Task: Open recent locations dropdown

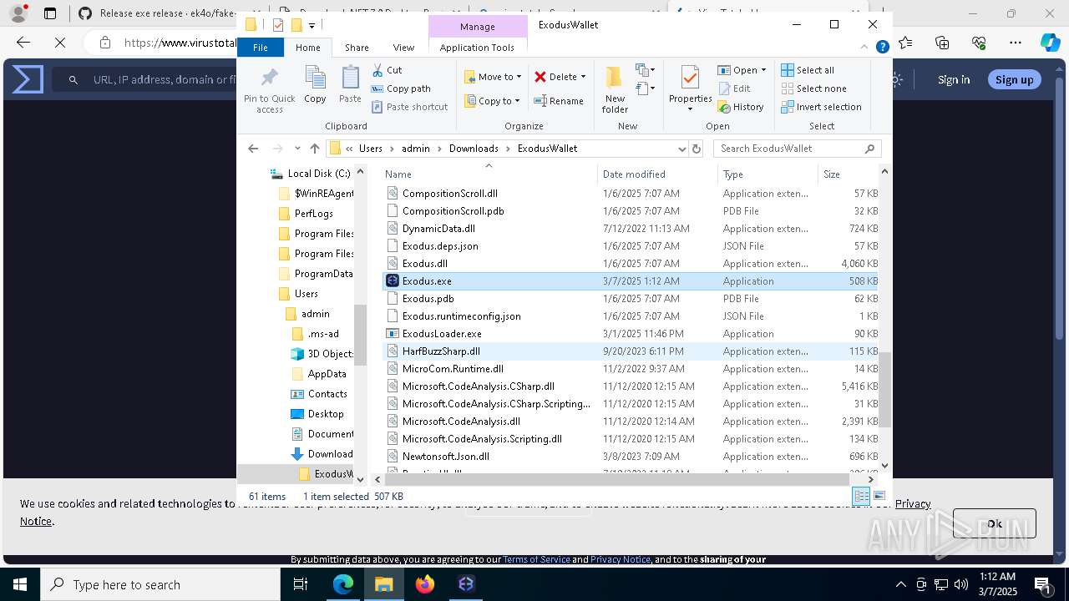Action: pyautogui.click(x=296, y=149)
